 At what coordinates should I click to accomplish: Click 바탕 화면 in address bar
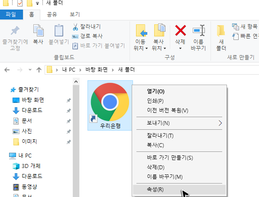point(97,70)
